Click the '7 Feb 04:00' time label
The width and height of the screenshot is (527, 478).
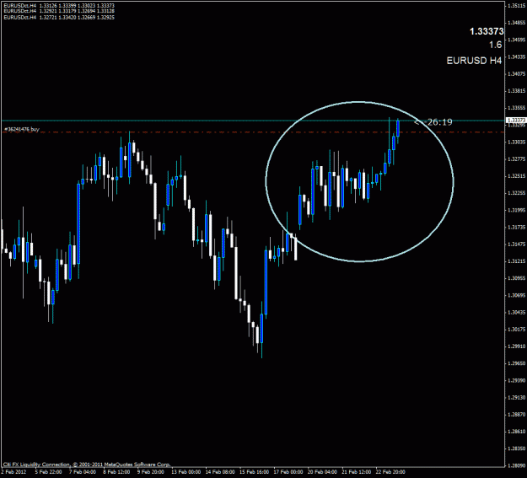[83, 472]
